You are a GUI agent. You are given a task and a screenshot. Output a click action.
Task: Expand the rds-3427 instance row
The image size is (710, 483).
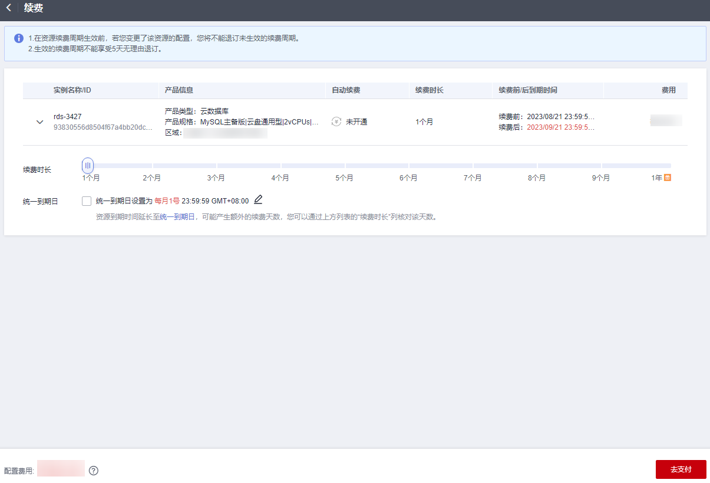(x=40, y=122)
